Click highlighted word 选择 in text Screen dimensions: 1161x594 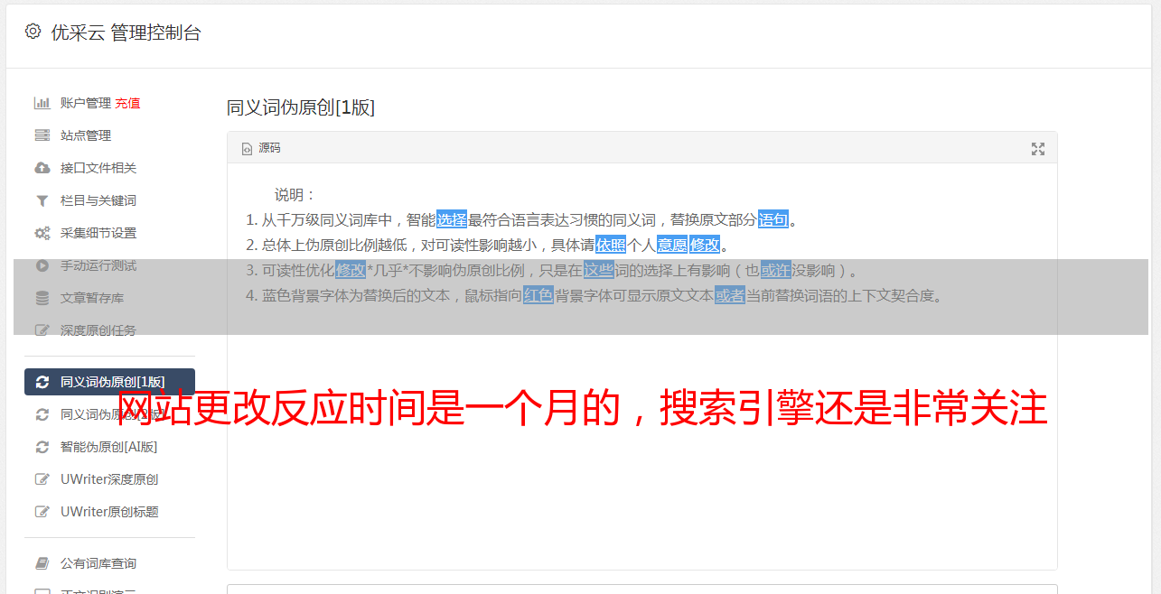[x=452, y=219]
